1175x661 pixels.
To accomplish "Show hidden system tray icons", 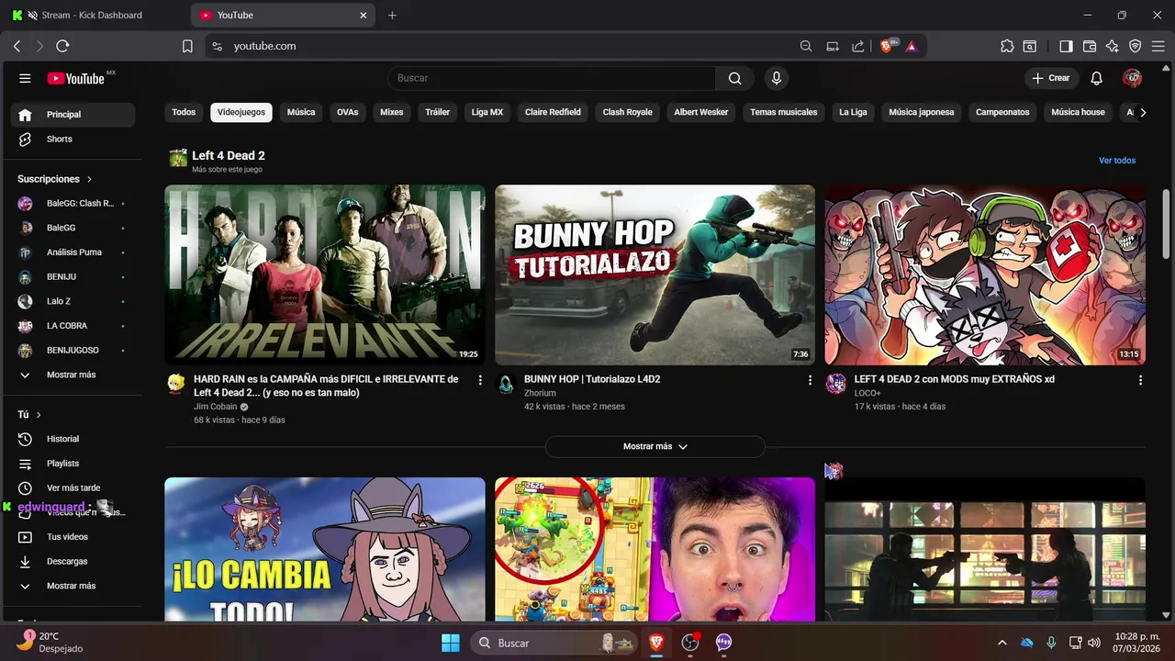I will click(1002, 643).
